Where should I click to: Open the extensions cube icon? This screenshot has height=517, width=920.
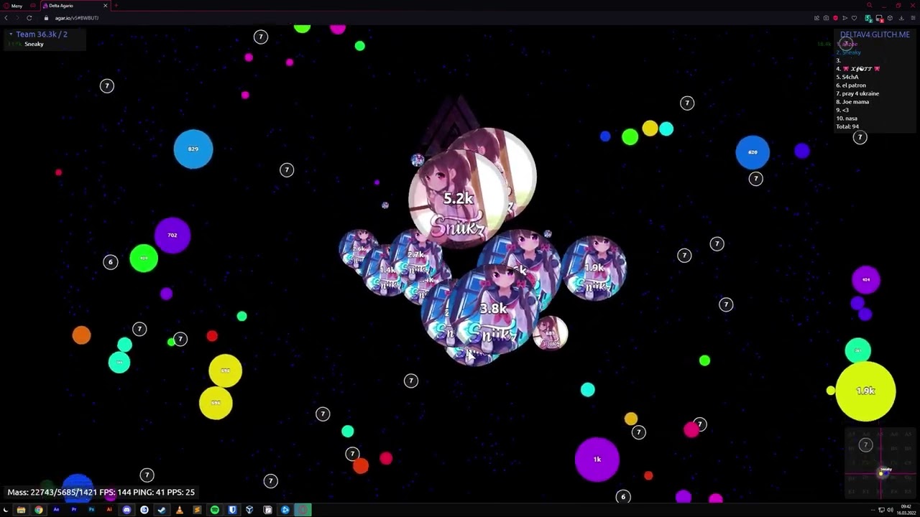(x=890, y=18)
